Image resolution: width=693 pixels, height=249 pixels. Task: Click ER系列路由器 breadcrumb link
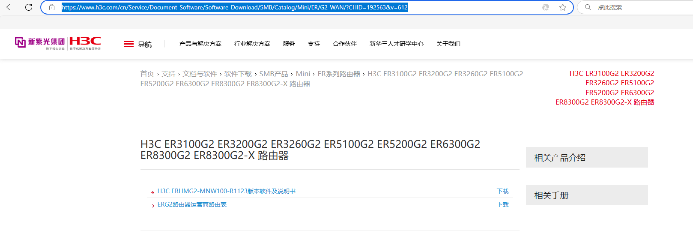(339, 74)
